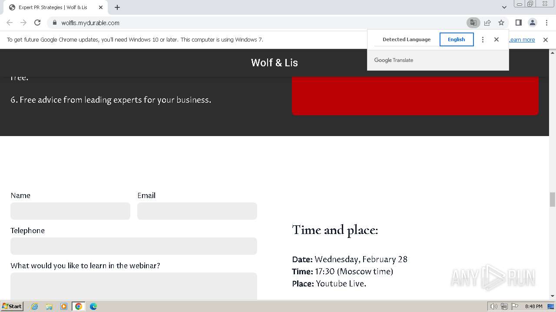Expand the tab search chevron
The width and height of the screenshot is (556, 312).
pyautogui.click(x=504, y=7)
